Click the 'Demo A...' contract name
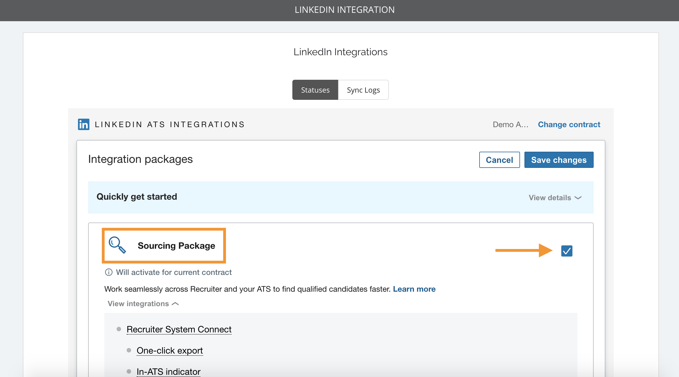The height and width of the screenshot is (377, 679). pos(511,124)
